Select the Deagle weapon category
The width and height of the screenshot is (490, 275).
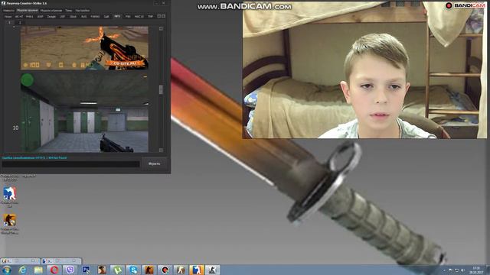pyautogui.click(x=51, y=17)
